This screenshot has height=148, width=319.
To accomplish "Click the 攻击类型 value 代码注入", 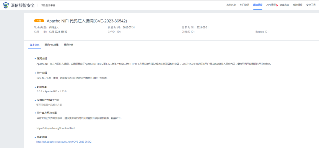I will 54,28.
